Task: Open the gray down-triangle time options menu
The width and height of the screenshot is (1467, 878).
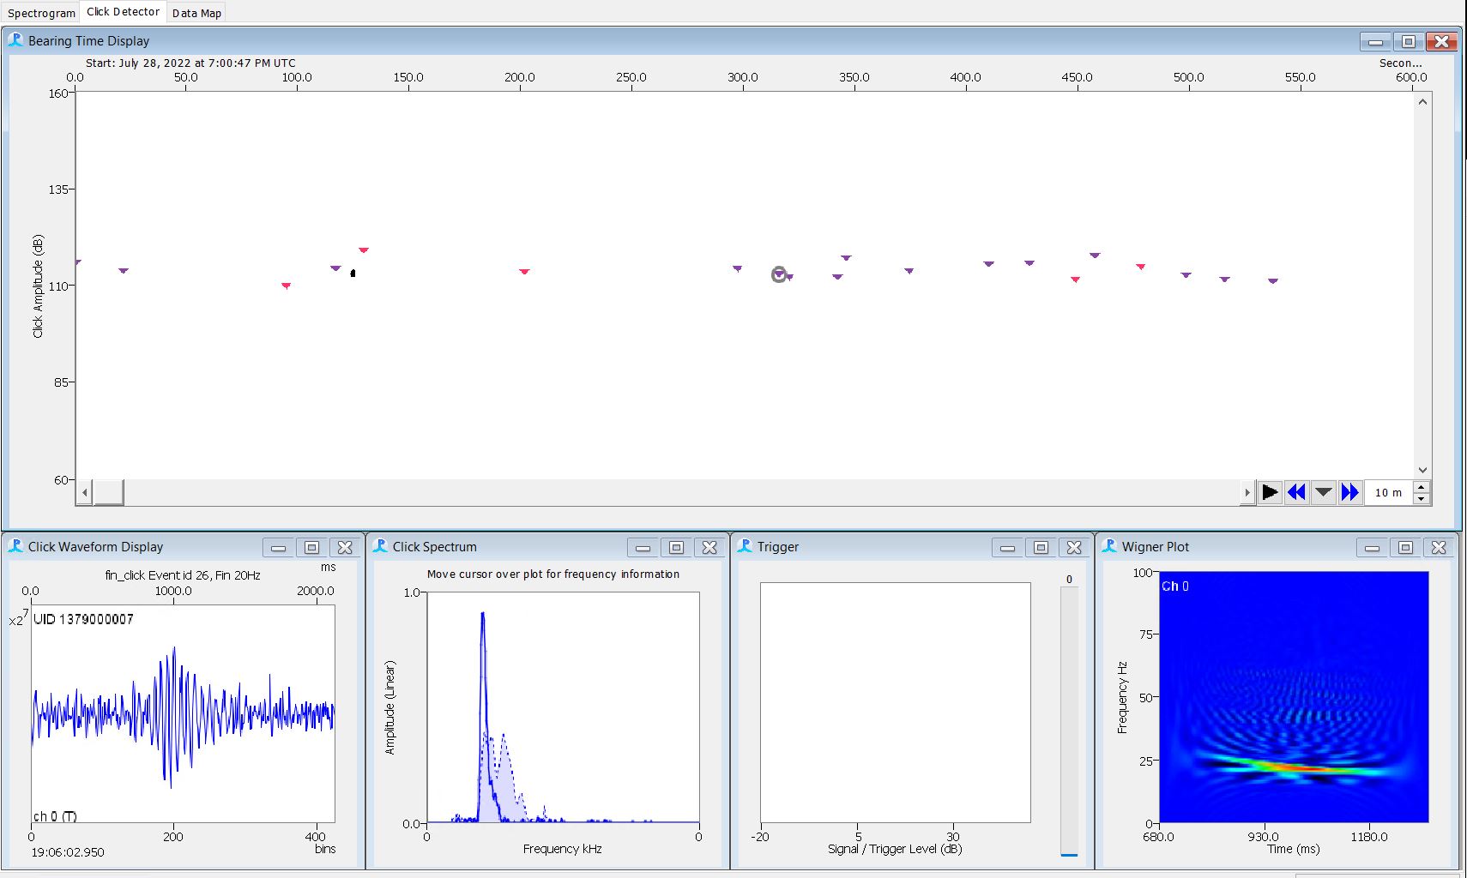Action: [1323, 492]
